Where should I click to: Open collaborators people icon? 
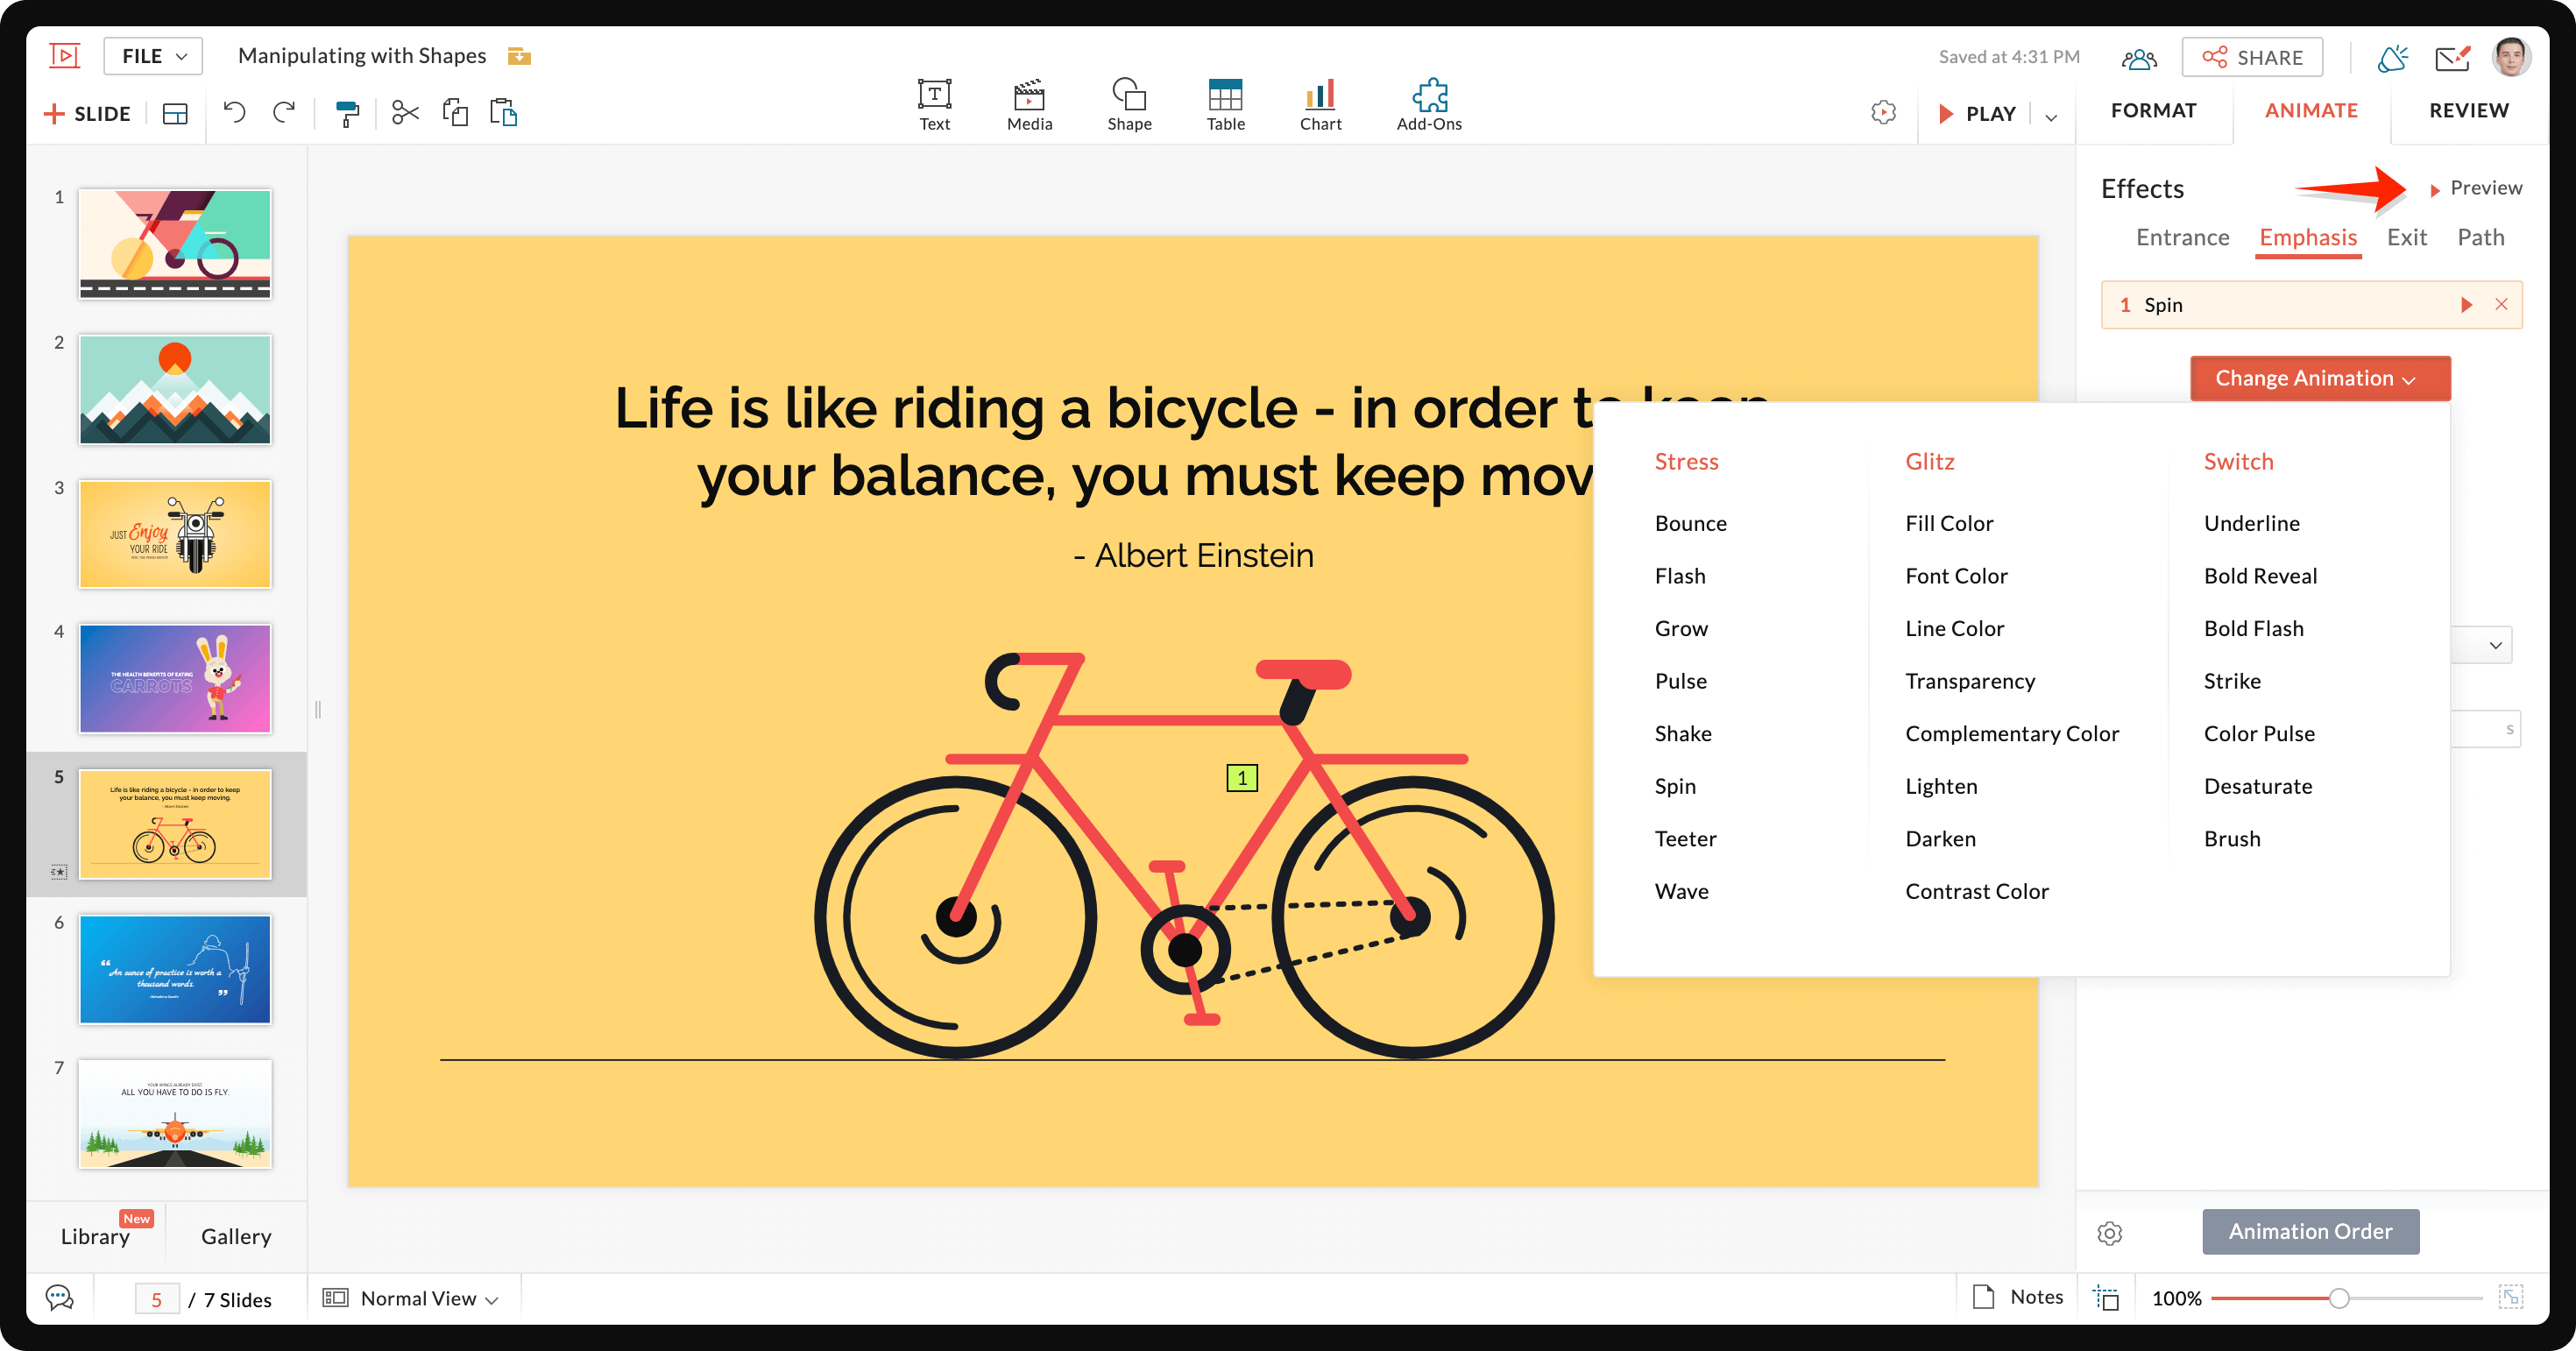2138,58
